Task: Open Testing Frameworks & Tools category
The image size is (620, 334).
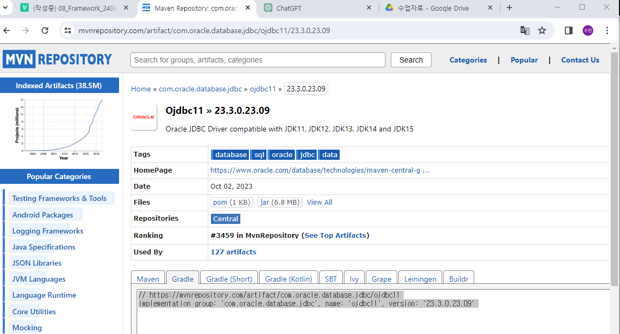Action: pos(59,199)
